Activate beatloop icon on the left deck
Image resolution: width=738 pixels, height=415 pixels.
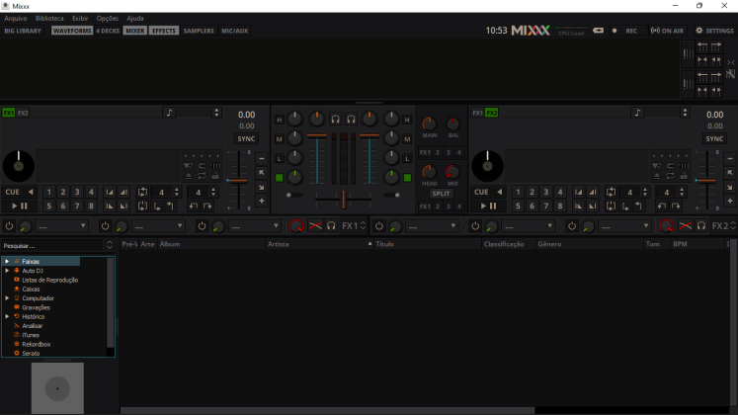[x=142, y=192]
